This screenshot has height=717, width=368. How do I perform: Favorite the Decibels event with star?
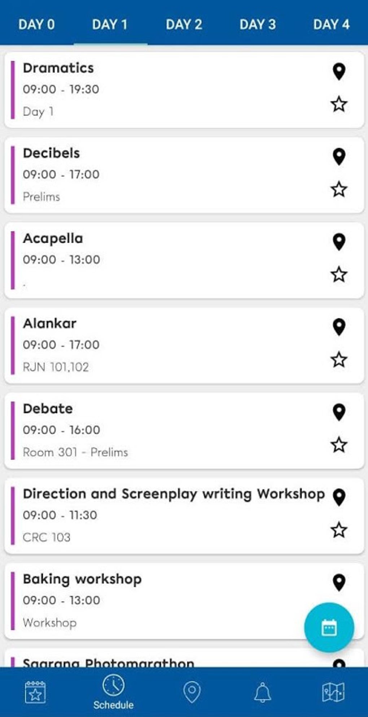pos(339,190)
